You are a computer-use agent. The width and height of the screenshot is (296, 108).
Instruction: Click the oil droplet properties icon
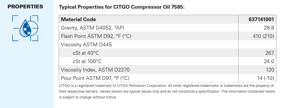tap(25, 28)
